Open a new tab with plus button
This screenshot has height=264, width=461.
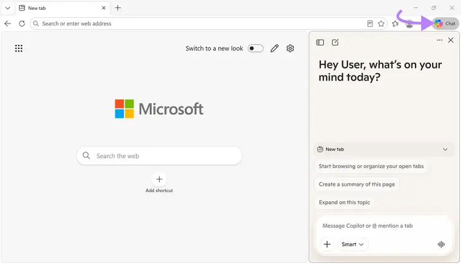pyautogui.click(x=118, y=8)
